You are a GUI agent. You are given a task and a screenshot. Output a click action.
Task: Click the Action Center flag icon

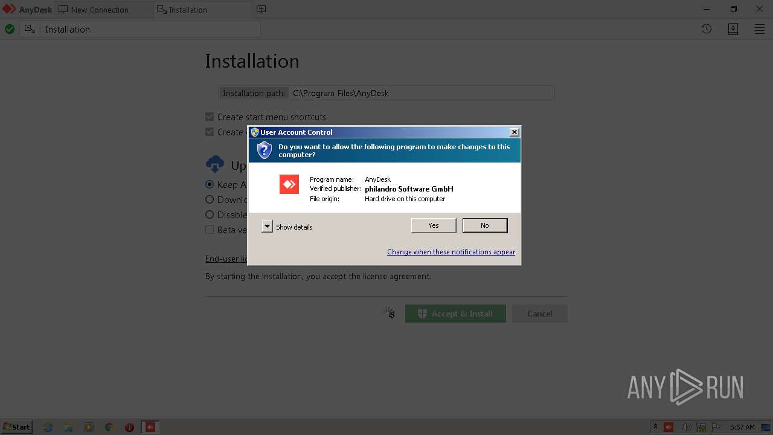(716, 427)
